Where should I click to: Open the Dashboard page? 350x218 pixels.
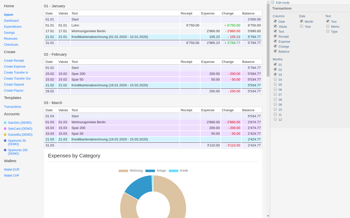11,21
